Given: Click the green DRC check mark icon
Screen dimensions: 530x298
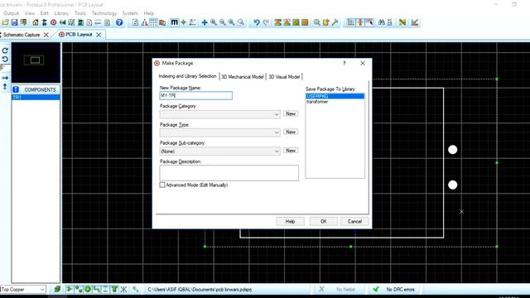Looking at the screenshot, I should [376, 289].
